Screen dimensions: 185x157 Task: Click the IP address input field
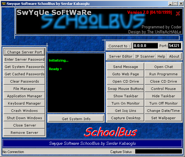(x=145, y=46)
